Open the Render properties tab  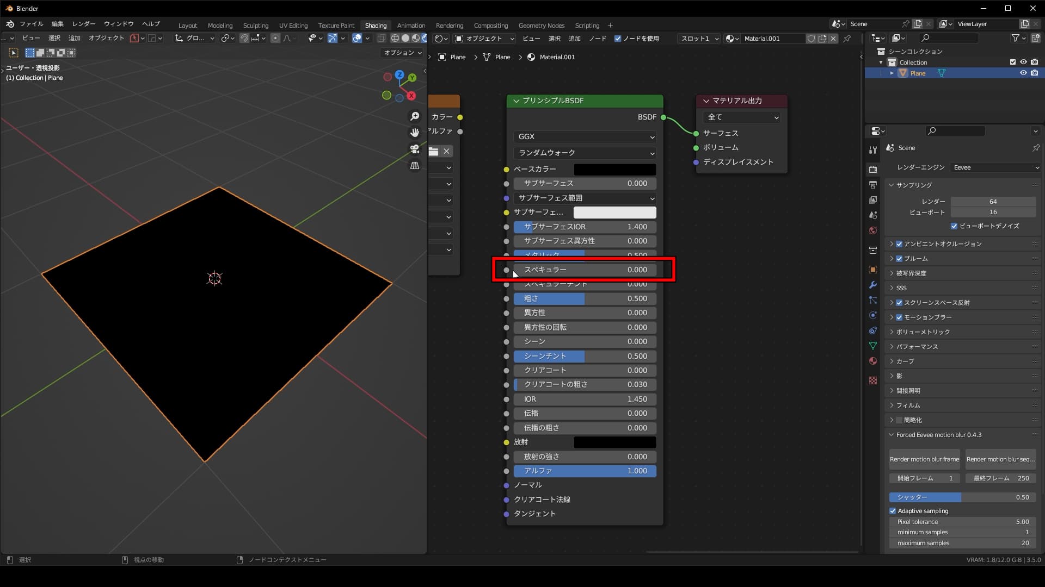[x=872, y=169]
